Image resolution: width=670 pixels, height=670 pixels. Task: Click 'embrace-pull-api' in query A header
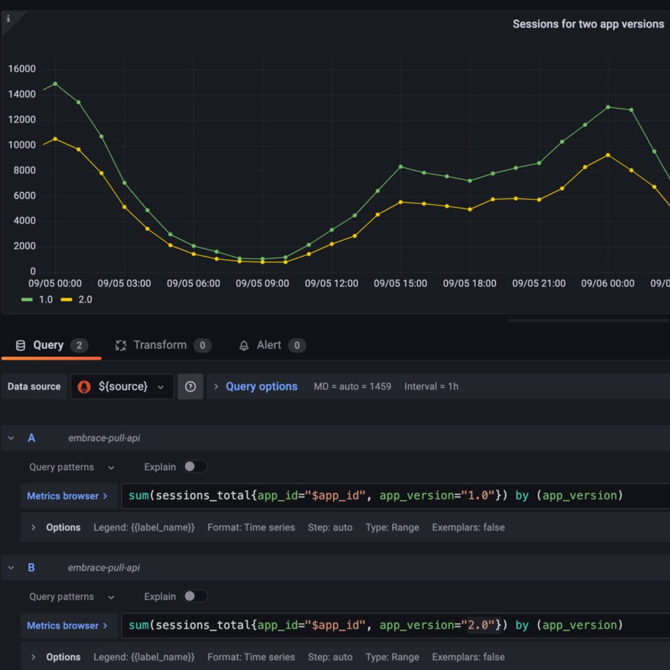click(104, 438)
